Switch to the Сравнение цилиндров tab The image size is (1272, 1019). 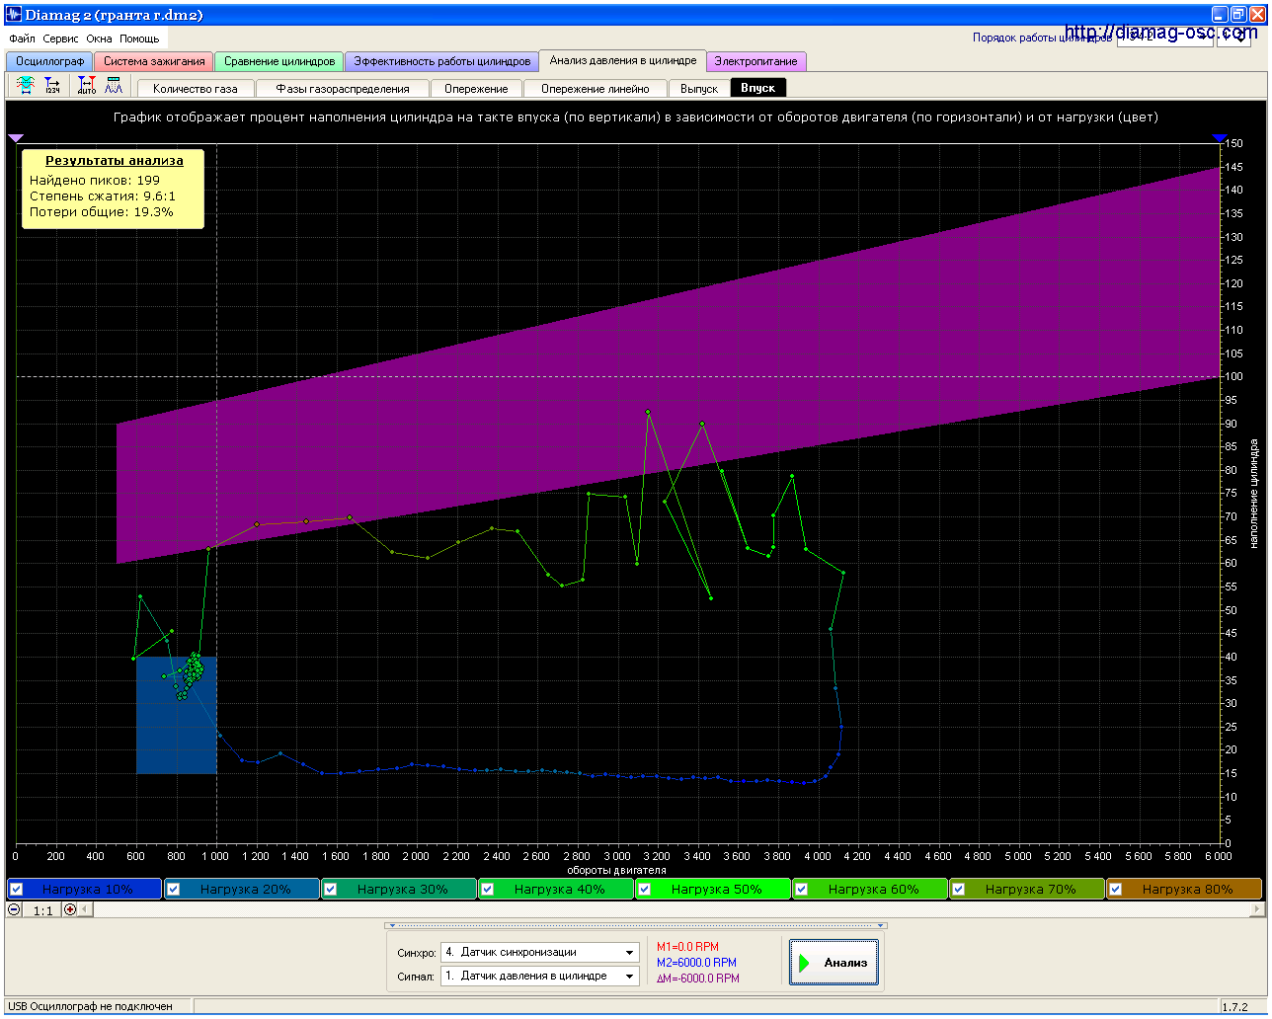(x=279, y=61)
